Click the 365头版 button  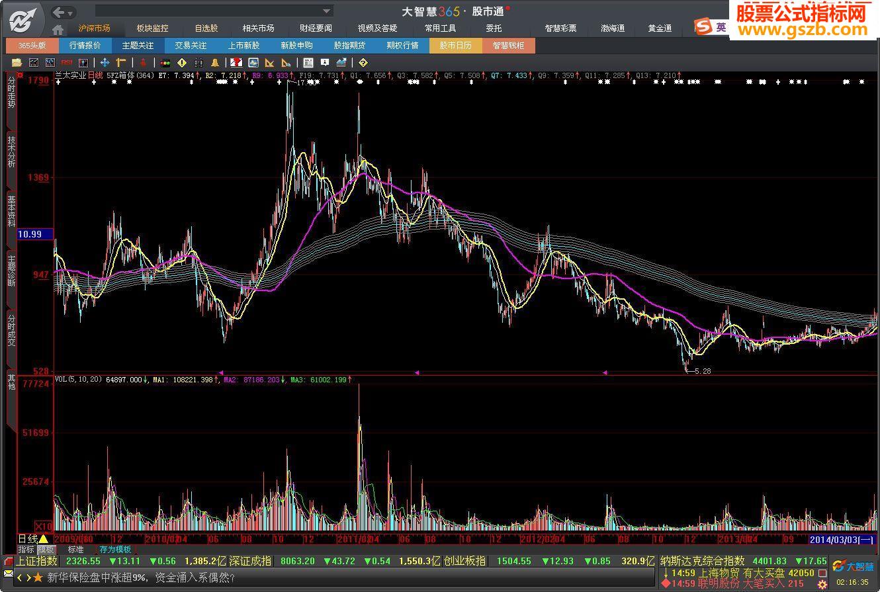[x=32, y=46]
